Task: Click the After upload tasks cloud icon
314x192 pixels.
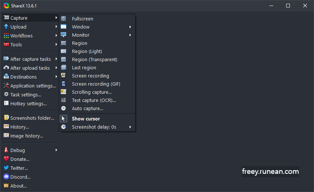Action: 6,67
